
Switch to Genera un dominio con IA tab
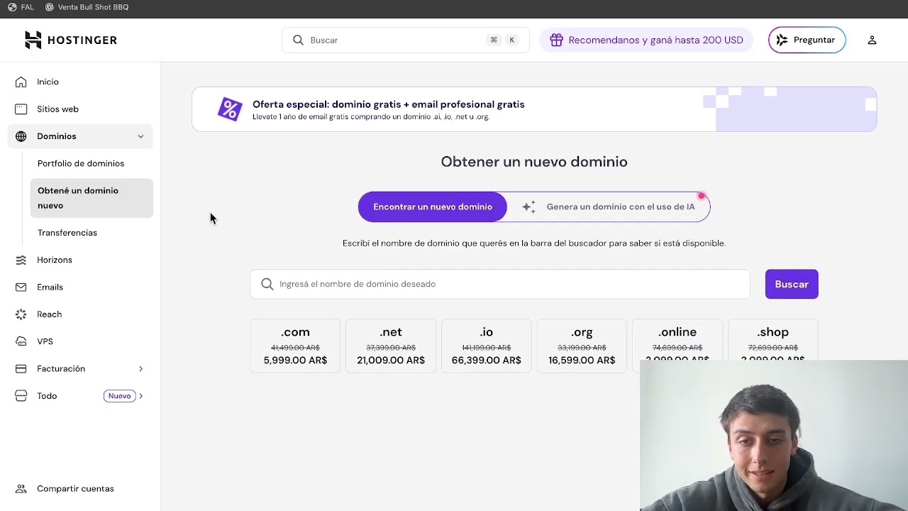(x=609, y=207)
